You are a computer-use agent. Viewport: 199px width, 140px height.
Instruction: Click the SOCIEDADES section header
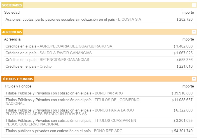tap(12, 5)
